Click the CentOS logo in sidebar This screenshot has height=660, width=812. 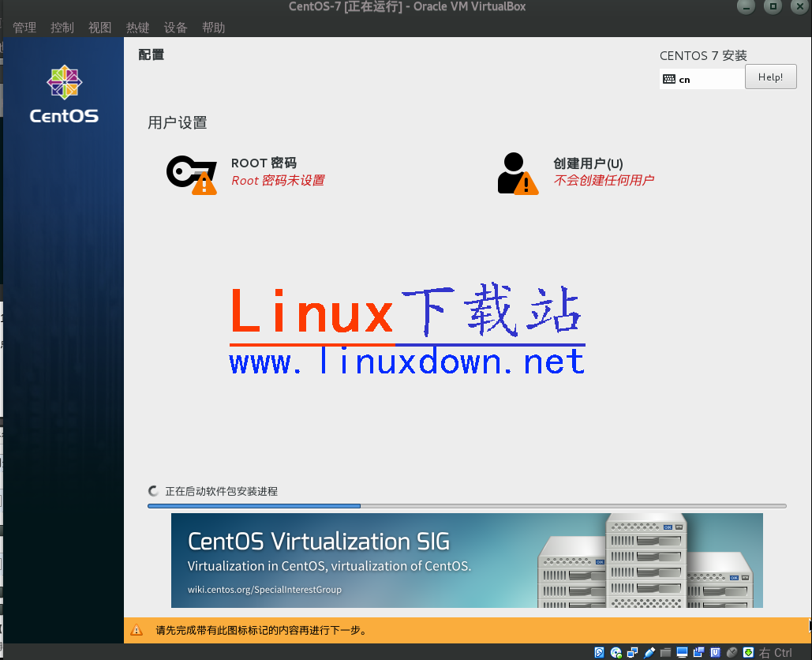(64, 94)
